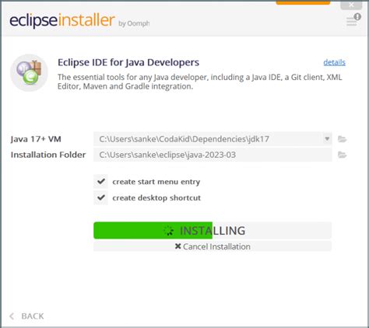Image resolution: width=369 pixels, height=328 pixels.
Task: Click the installing spinner icon
Action: 169,230
